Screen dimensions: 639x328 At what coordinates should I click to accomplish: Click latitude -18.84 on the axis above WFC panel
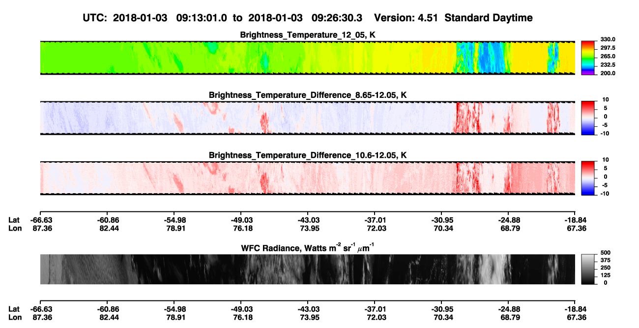(x=576, y=220)
